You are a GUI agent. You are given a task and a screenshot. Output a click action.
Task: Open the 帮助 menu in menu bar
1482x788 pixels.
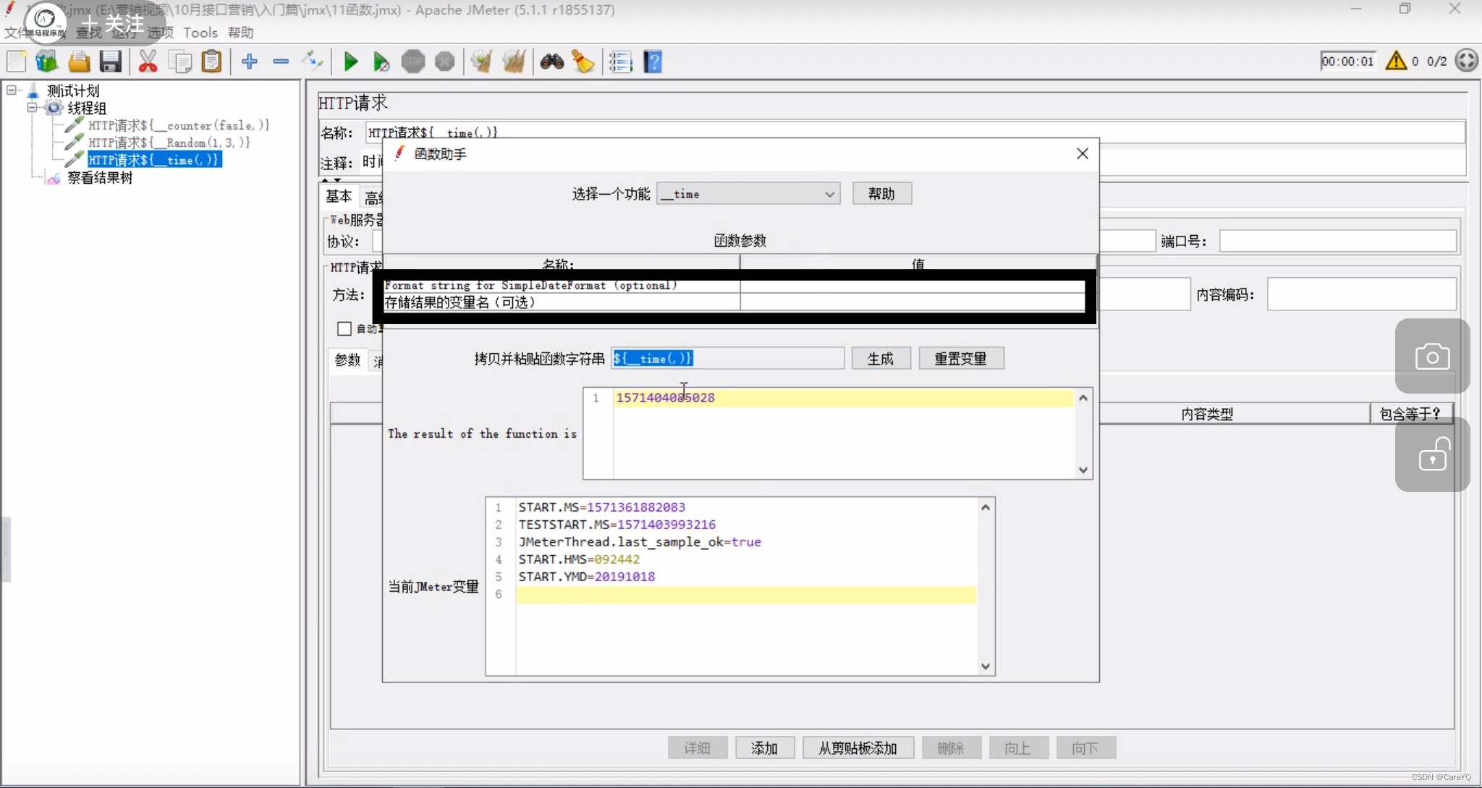tap(240, 33)
